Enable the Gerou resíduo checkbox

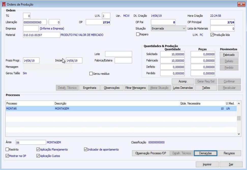click(91, 74)
